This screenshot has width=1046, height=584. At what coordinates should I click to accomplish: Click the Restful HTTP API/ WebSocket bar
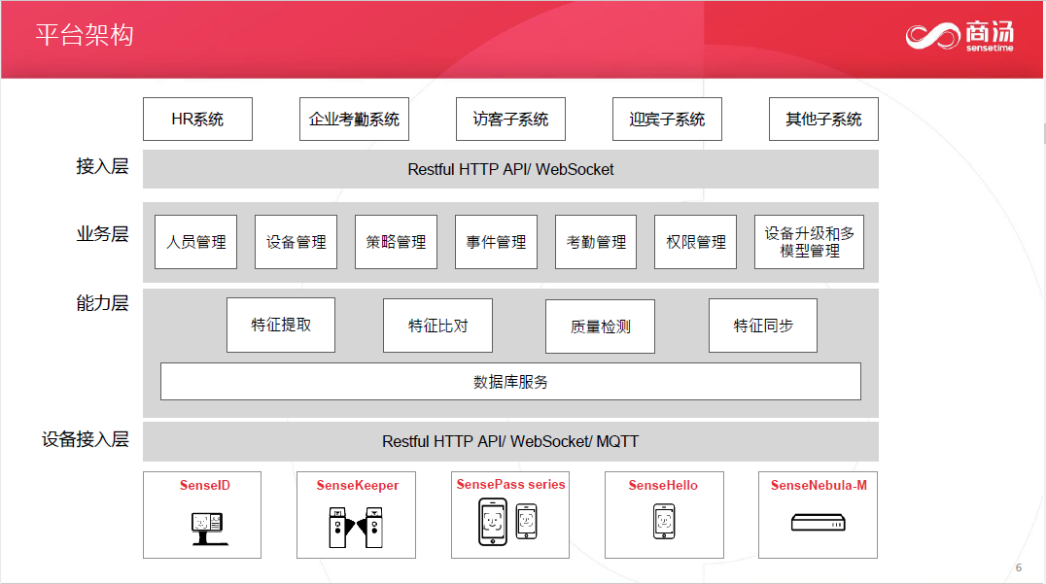tap(510, 169)
